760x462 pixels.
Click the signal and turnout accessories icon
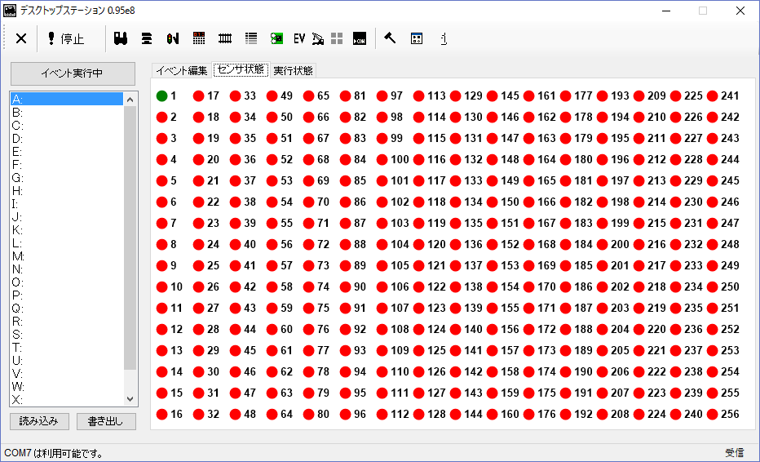click(173, 38)
